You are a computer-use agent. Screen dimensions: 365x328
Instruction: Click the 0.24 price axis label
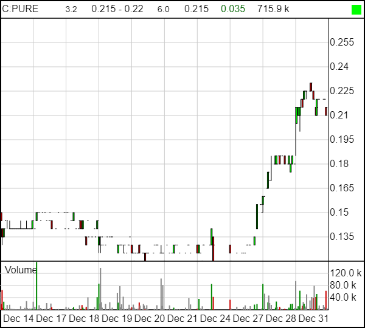pos(339,67)
